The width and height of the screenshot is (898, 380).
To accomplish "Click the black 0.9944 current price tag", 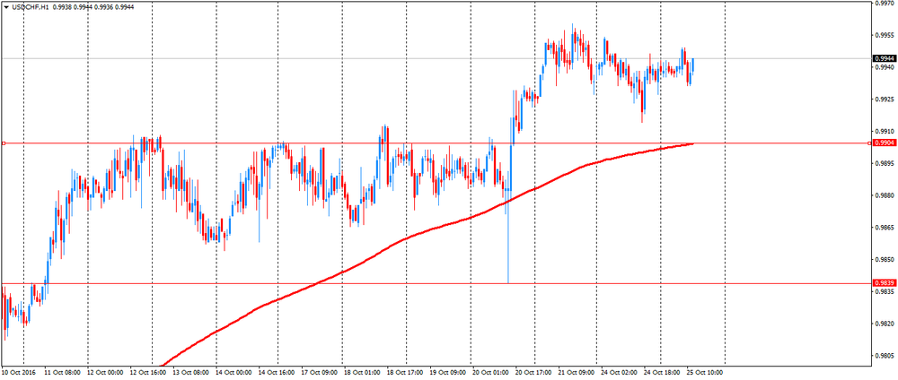I will 882,58.
